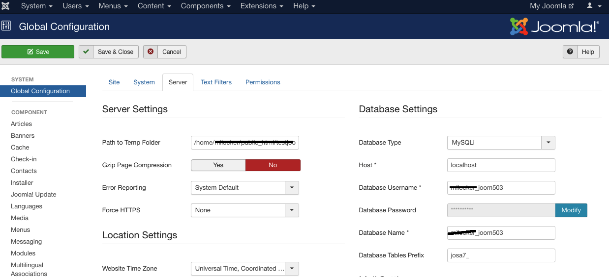609x277 pixels.
Task: Open Media in the sidebar
Action: (x=20, y=218)
